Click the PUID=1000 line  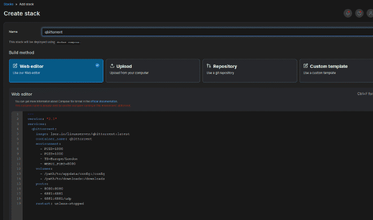click(x=51, y=149)
